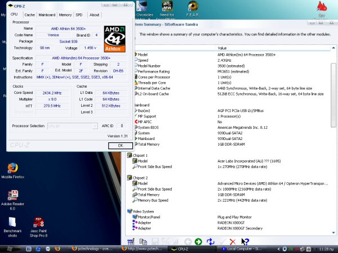Expand hidden system tray icons arrow

coord(279,249)
